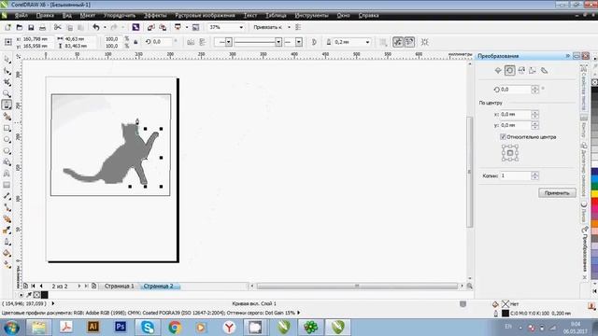
Task: Open the Растровые изображения menu
Action: pyautogui.click(x=205, y=16)
